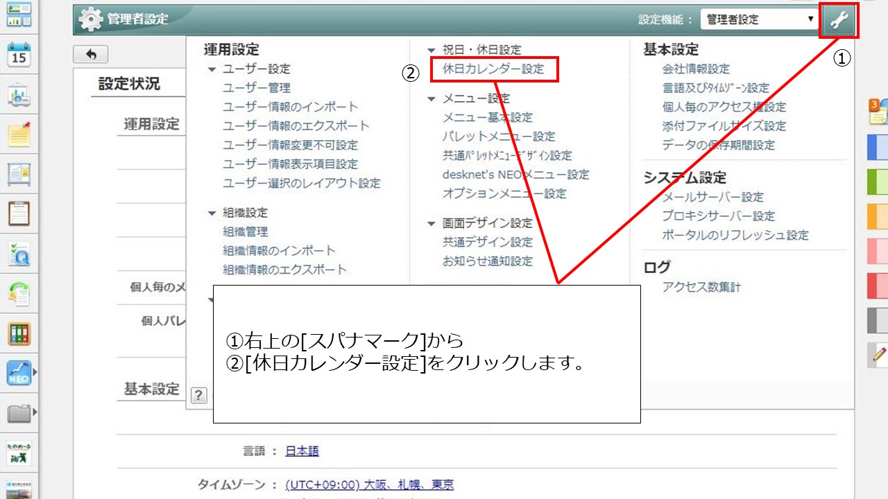
Task: Open the yellow sticky note icon
Action: 19,134
